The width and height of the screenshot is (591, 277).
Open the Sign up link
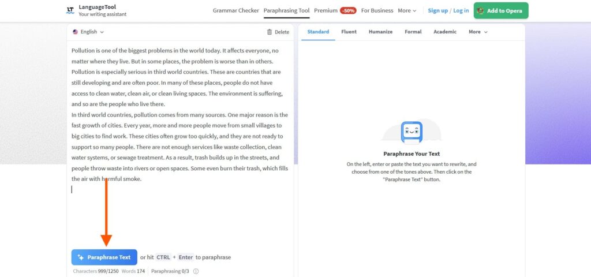coord(437,10)
